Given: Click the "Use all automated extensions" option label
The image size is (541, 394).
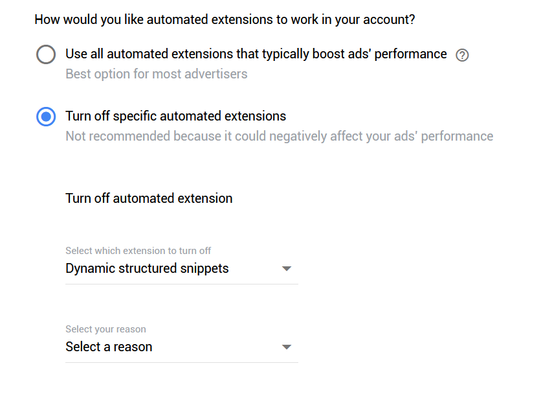Looking at the screenshot, I should (x=256, y=54).
